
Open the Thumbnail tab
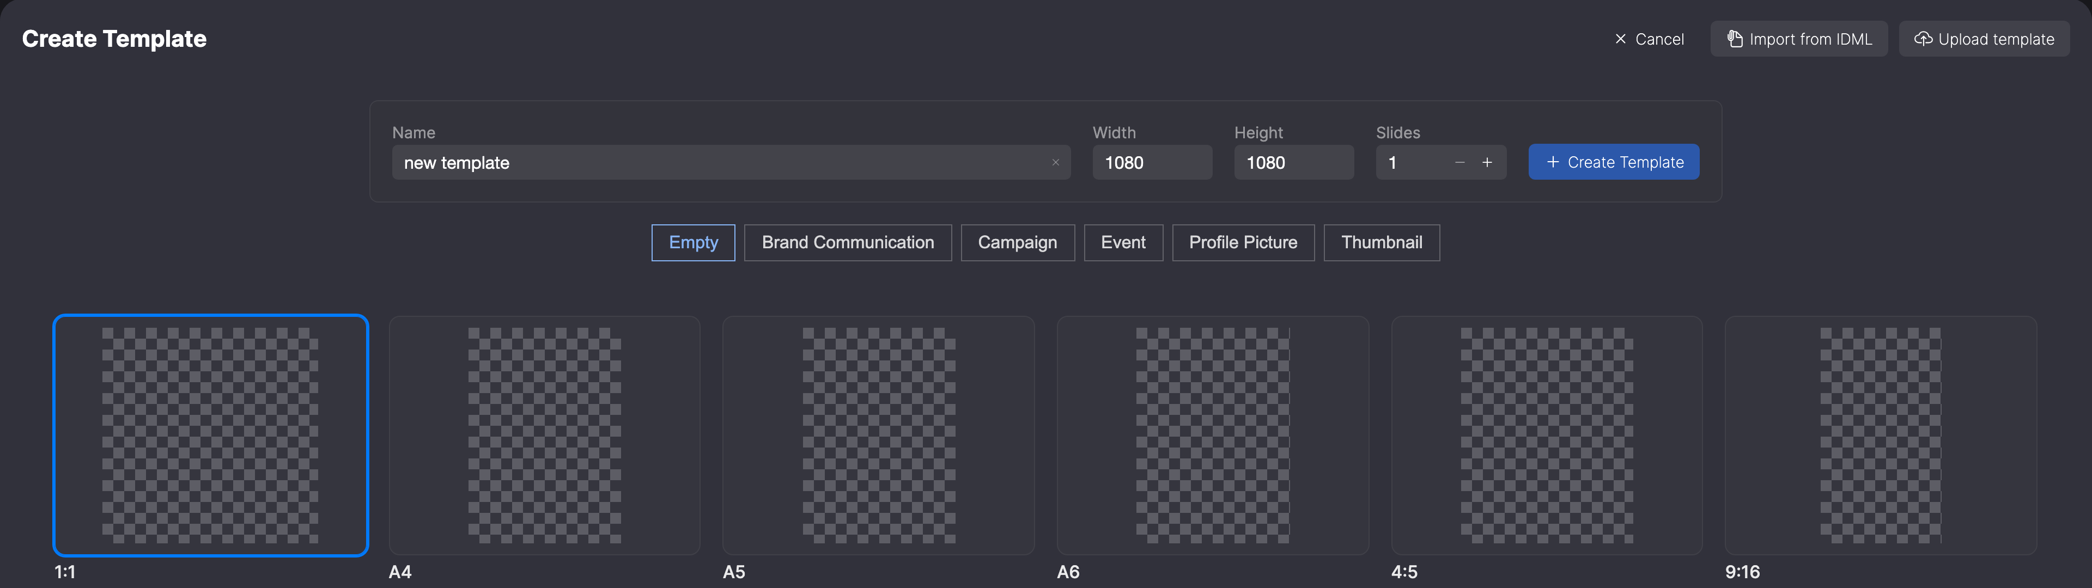point(1382,243)
